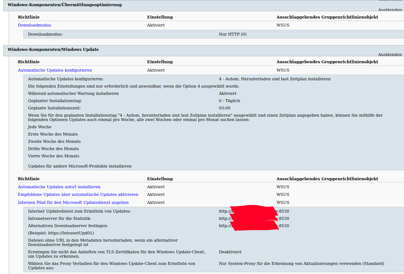Select 'Updates für andere Microsoft-Produkte installieren'

[80, 166]
